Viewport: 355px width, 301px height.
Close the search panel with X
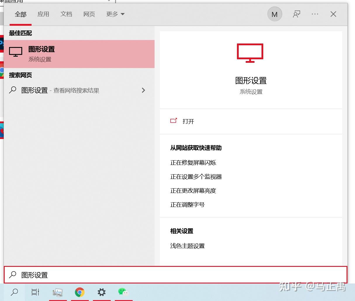333,14
